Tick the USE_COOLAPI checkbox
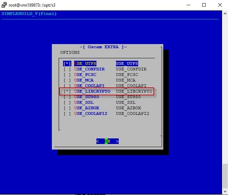 (x=67, y=86)
